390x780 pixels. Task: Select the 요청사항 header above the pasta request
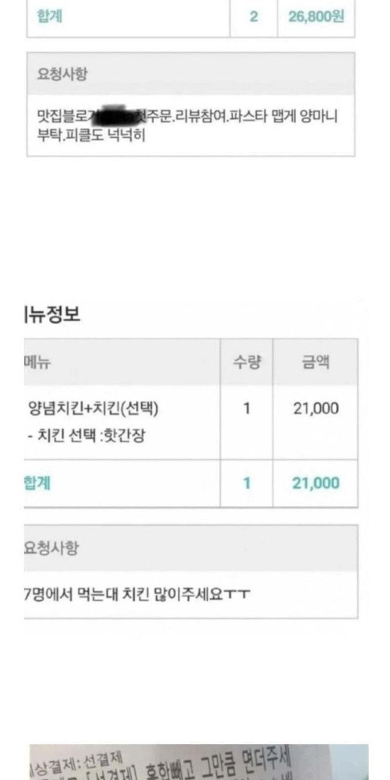point(62,74)
